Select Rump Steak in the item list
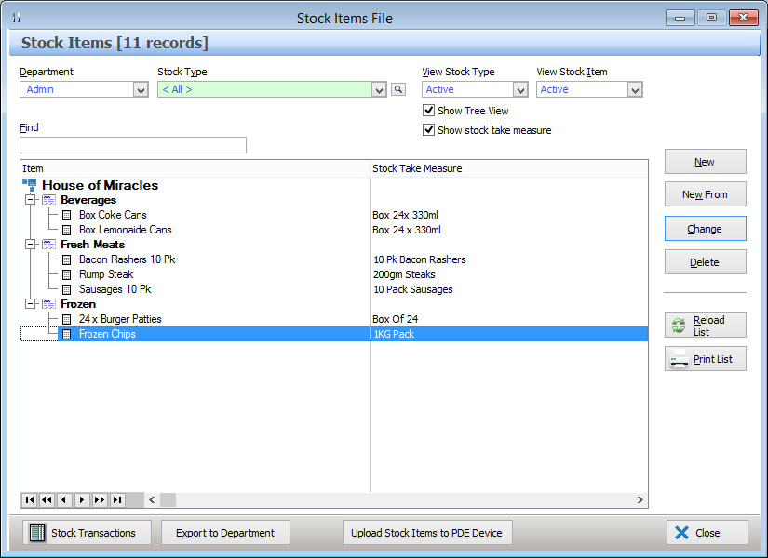 (x=106, y=274)
